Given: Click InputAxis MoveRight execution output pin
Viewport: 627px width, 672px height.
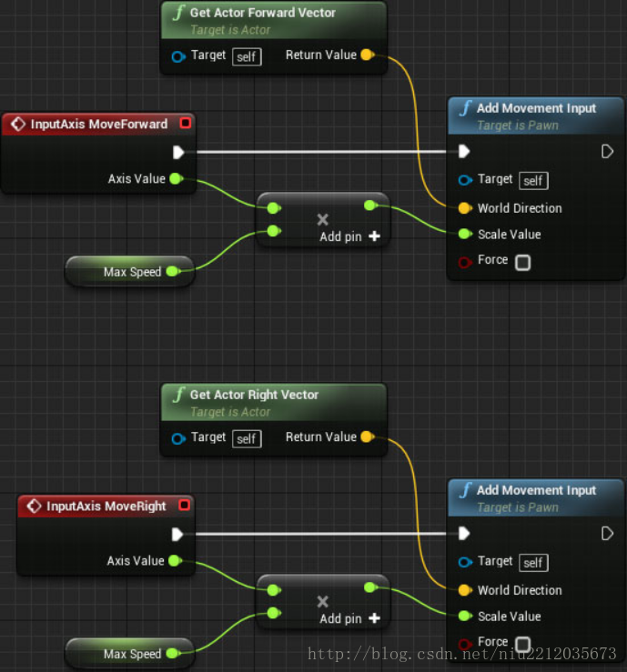Looking at the screenshot, I should pos(177,535).
